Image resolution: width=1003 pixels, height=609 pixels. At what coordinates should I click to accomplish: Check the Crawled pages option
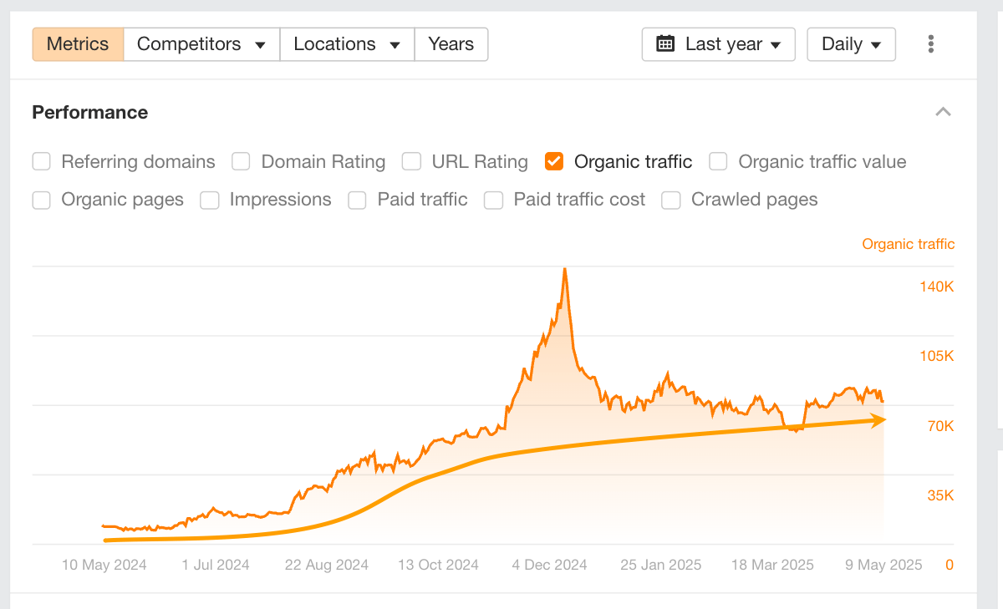click(670, 200)
